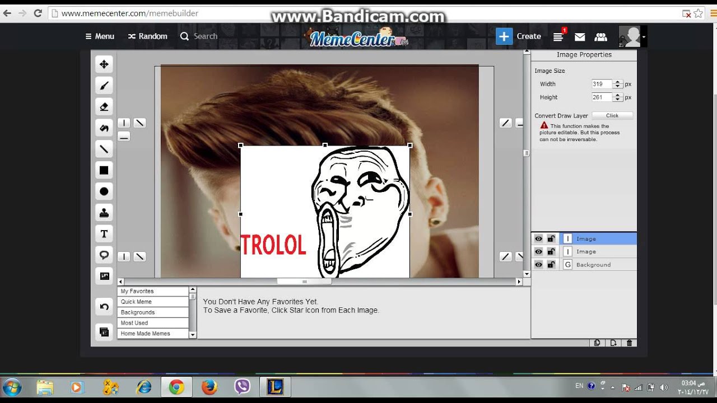Viewport: 717px width, 403px height.
Task: Open the mail envelope icon in header
Action: click(580, 37)
